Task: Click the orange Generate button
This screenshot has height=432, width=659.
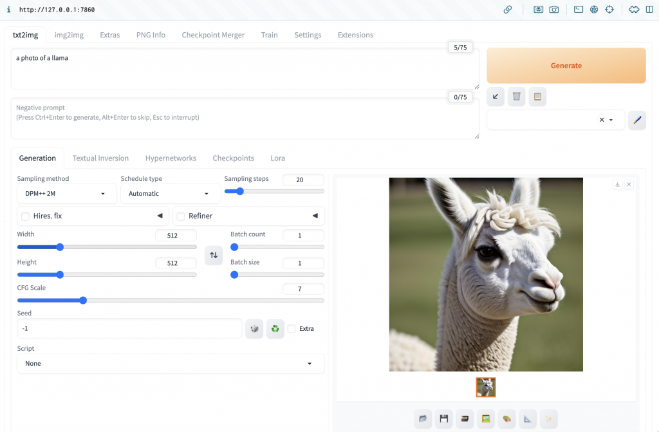Action: click(566, 66)
